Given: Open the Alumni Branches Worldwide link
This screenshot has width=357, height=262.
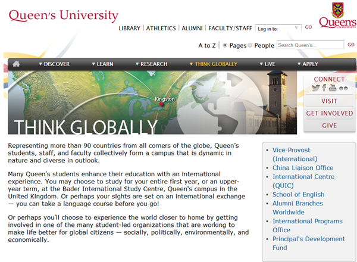Looking at the screenshot, I should click(x=297, y=208).
